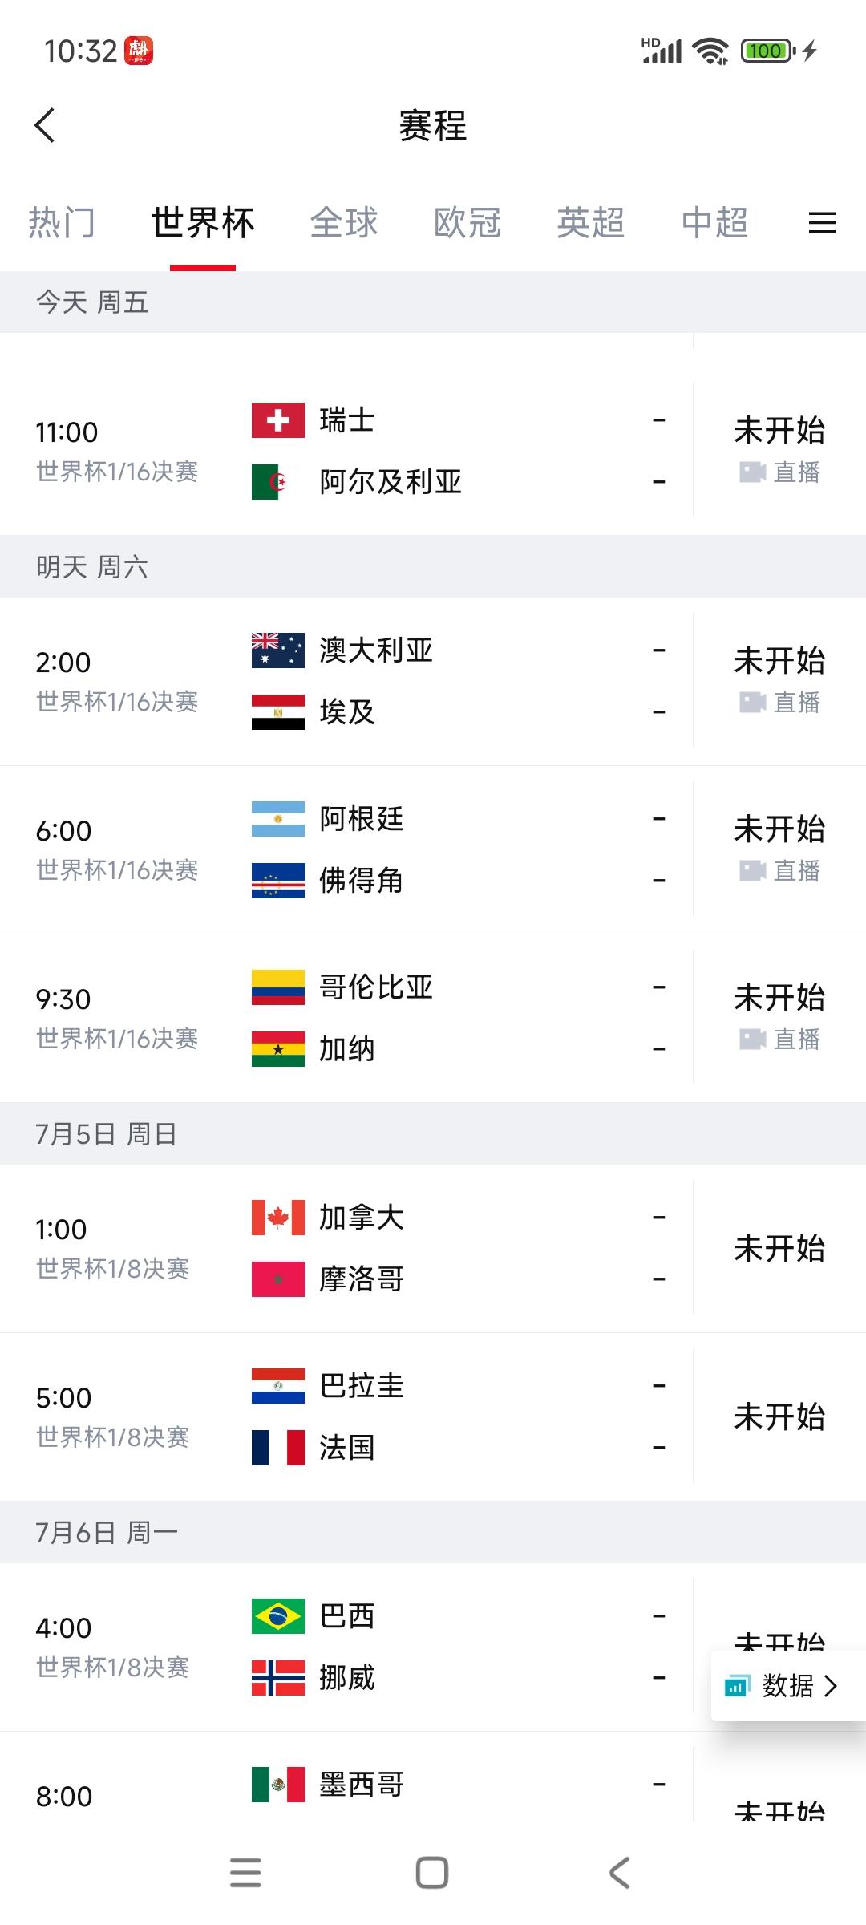Open recent apps via system navigation menu icon
This screenshot has height=1925, width=866.
245,1873
